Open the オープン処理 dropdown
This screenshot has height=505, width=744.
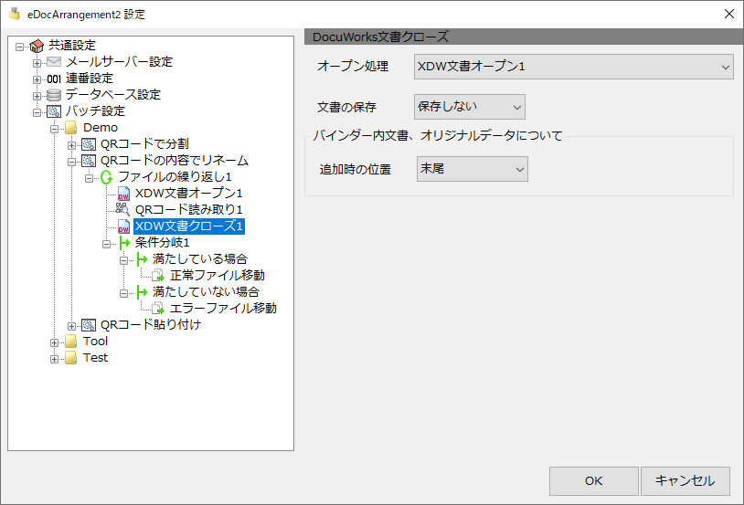click(574, 67)
